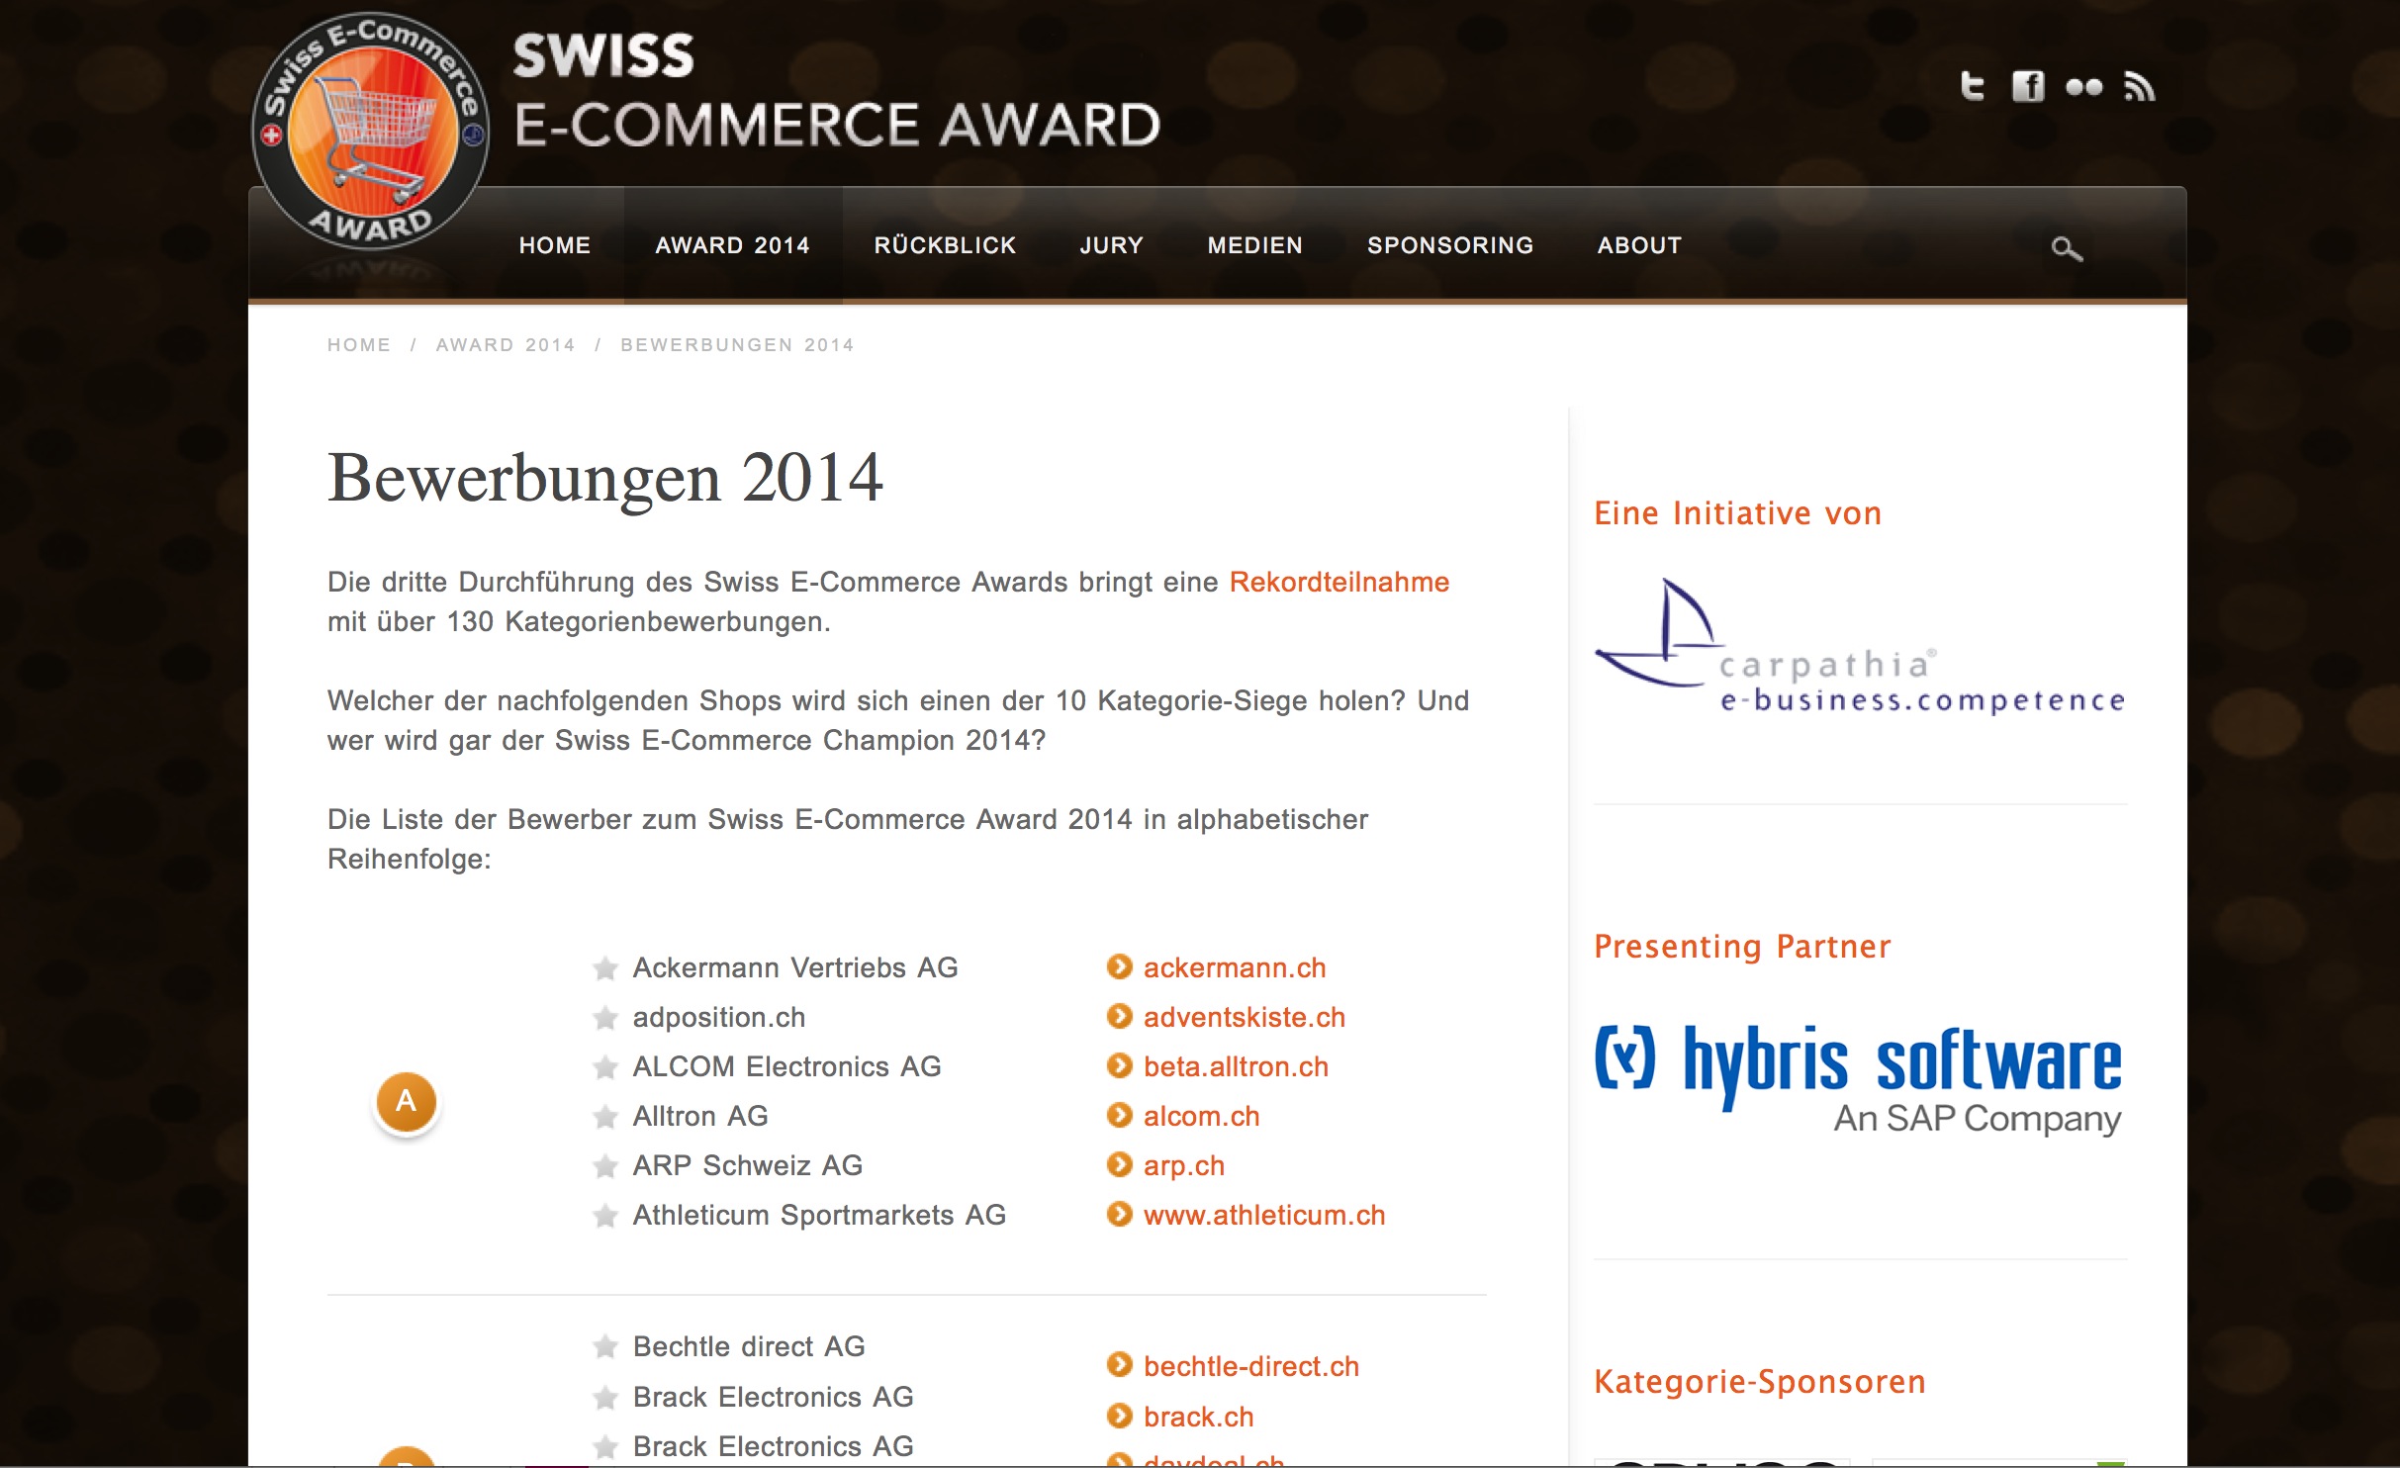
Task: Click arrow icon beside ackermann.ch
Action: tap(1119, 966)
